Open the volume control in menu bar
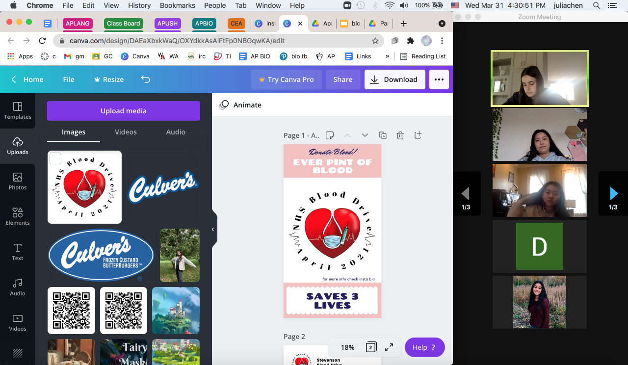 404,5
